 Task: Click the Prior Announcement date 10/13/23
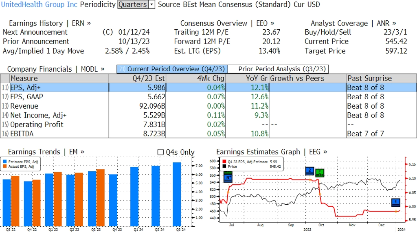(134, 42)
